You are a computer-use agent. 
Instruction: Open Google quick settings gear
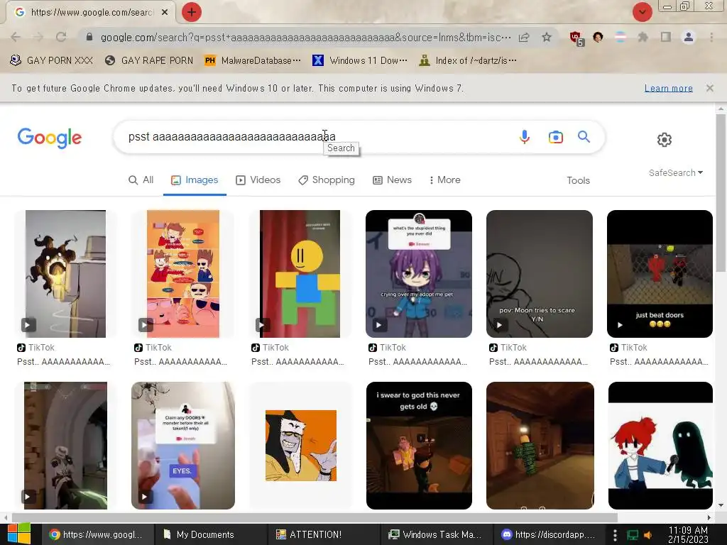(x=665, y=140)
